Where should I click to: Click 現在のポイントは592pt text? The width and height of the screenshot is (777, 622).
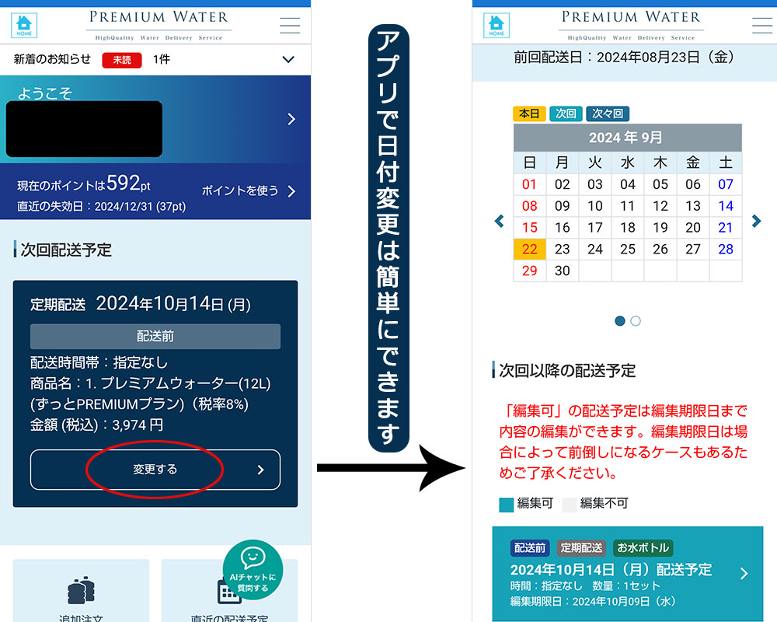tap(84, 184)
